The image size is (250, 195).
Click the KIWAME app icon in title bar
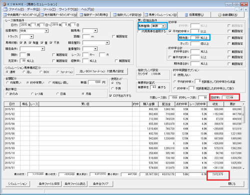pyautogui.click(x=4, y=4)
